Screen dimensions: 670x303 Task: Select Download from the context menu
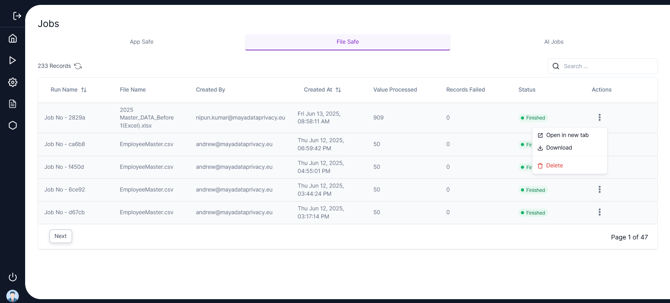pyautogui.click(x=559, y=148)
